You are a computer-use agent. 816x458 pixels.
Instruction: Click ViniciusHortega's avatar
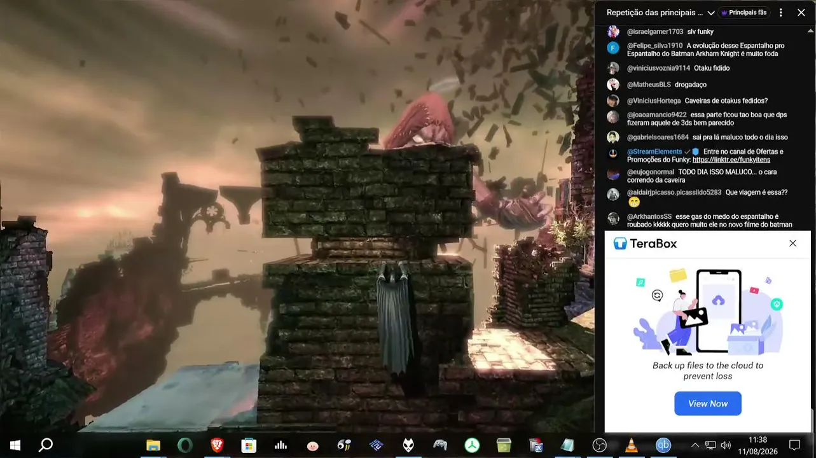pos(613,101)
